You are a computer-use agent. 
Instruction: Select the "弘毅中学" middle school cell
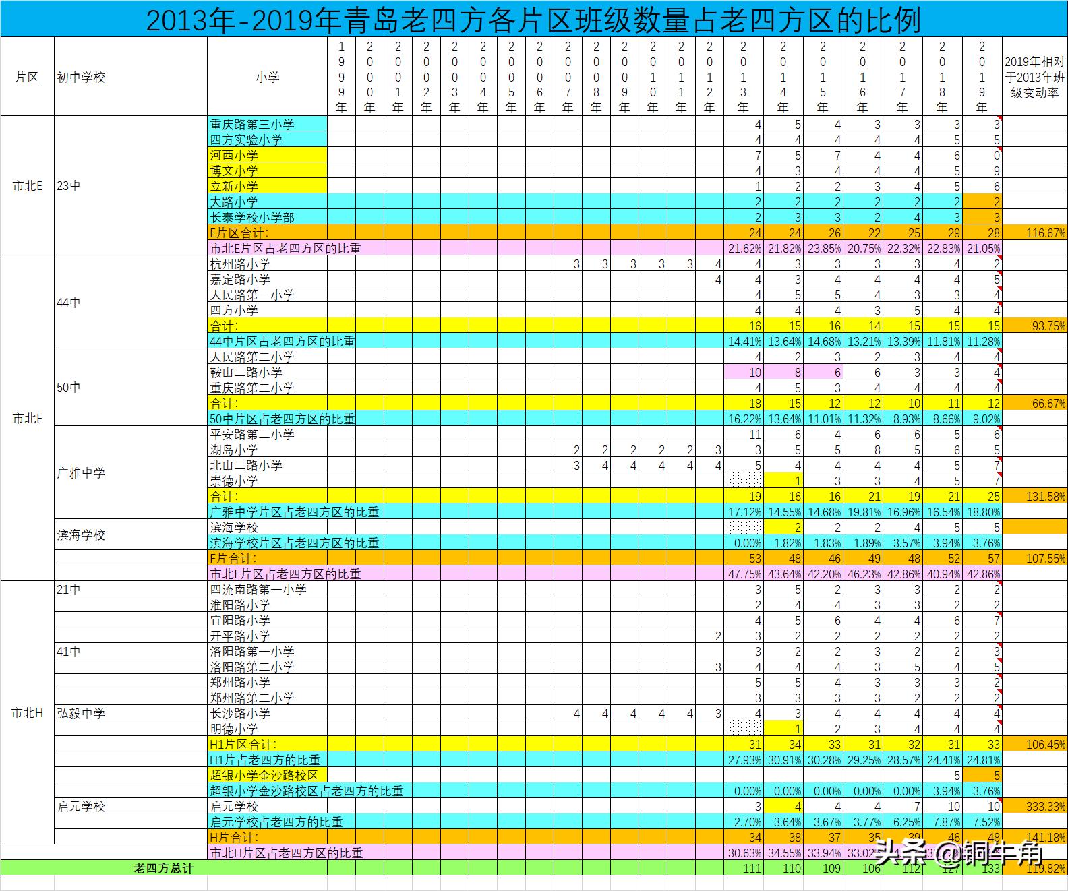(131, 713)
